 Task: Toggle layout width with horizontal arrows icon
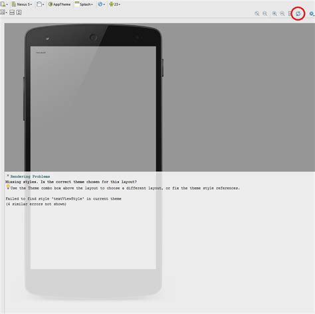(x=12, y=13)
